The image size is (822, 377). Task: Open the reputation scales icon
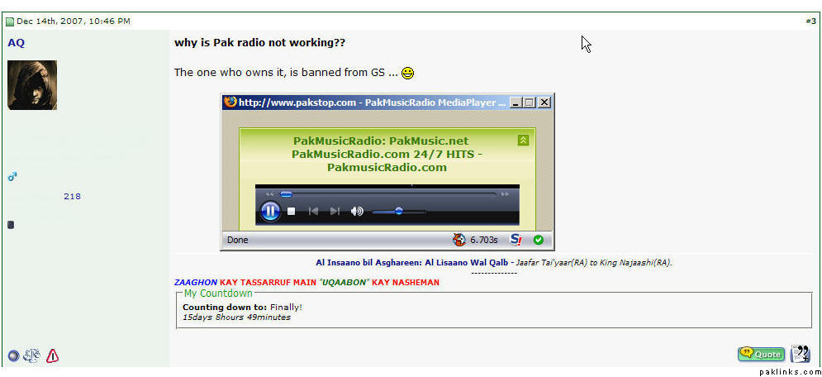point(33,356)
